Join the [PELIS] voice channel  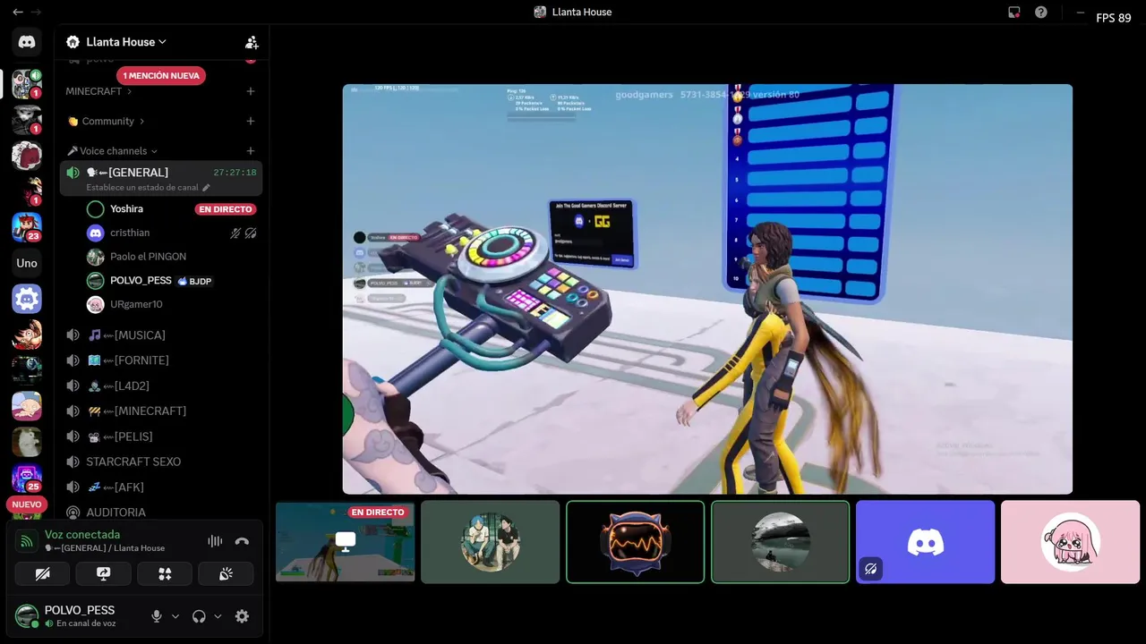pos(161,436)
